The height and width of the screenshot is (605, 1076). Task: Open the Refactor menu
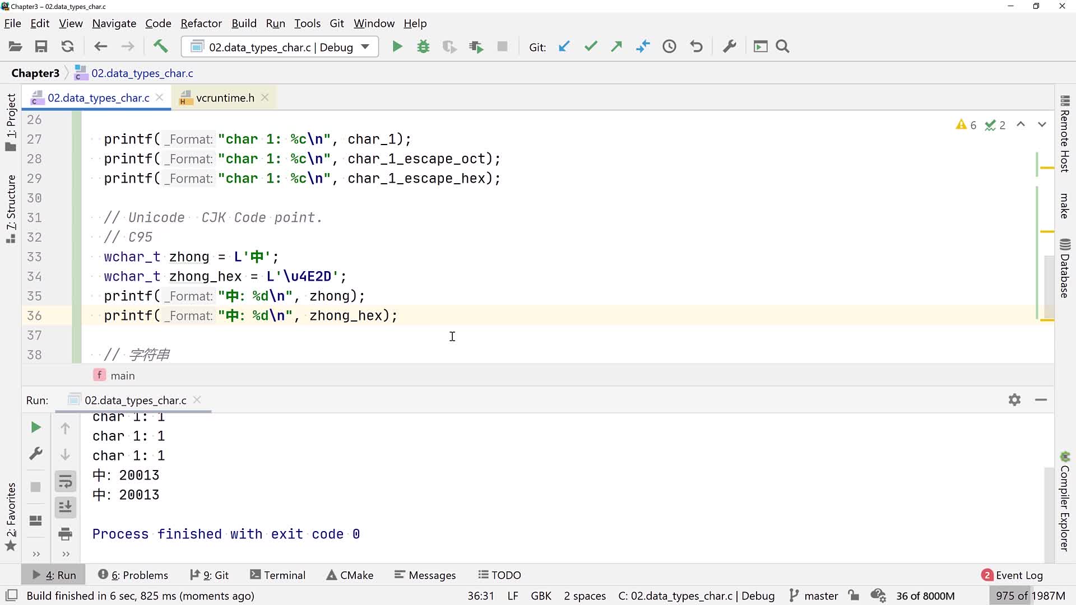point(201,24)
